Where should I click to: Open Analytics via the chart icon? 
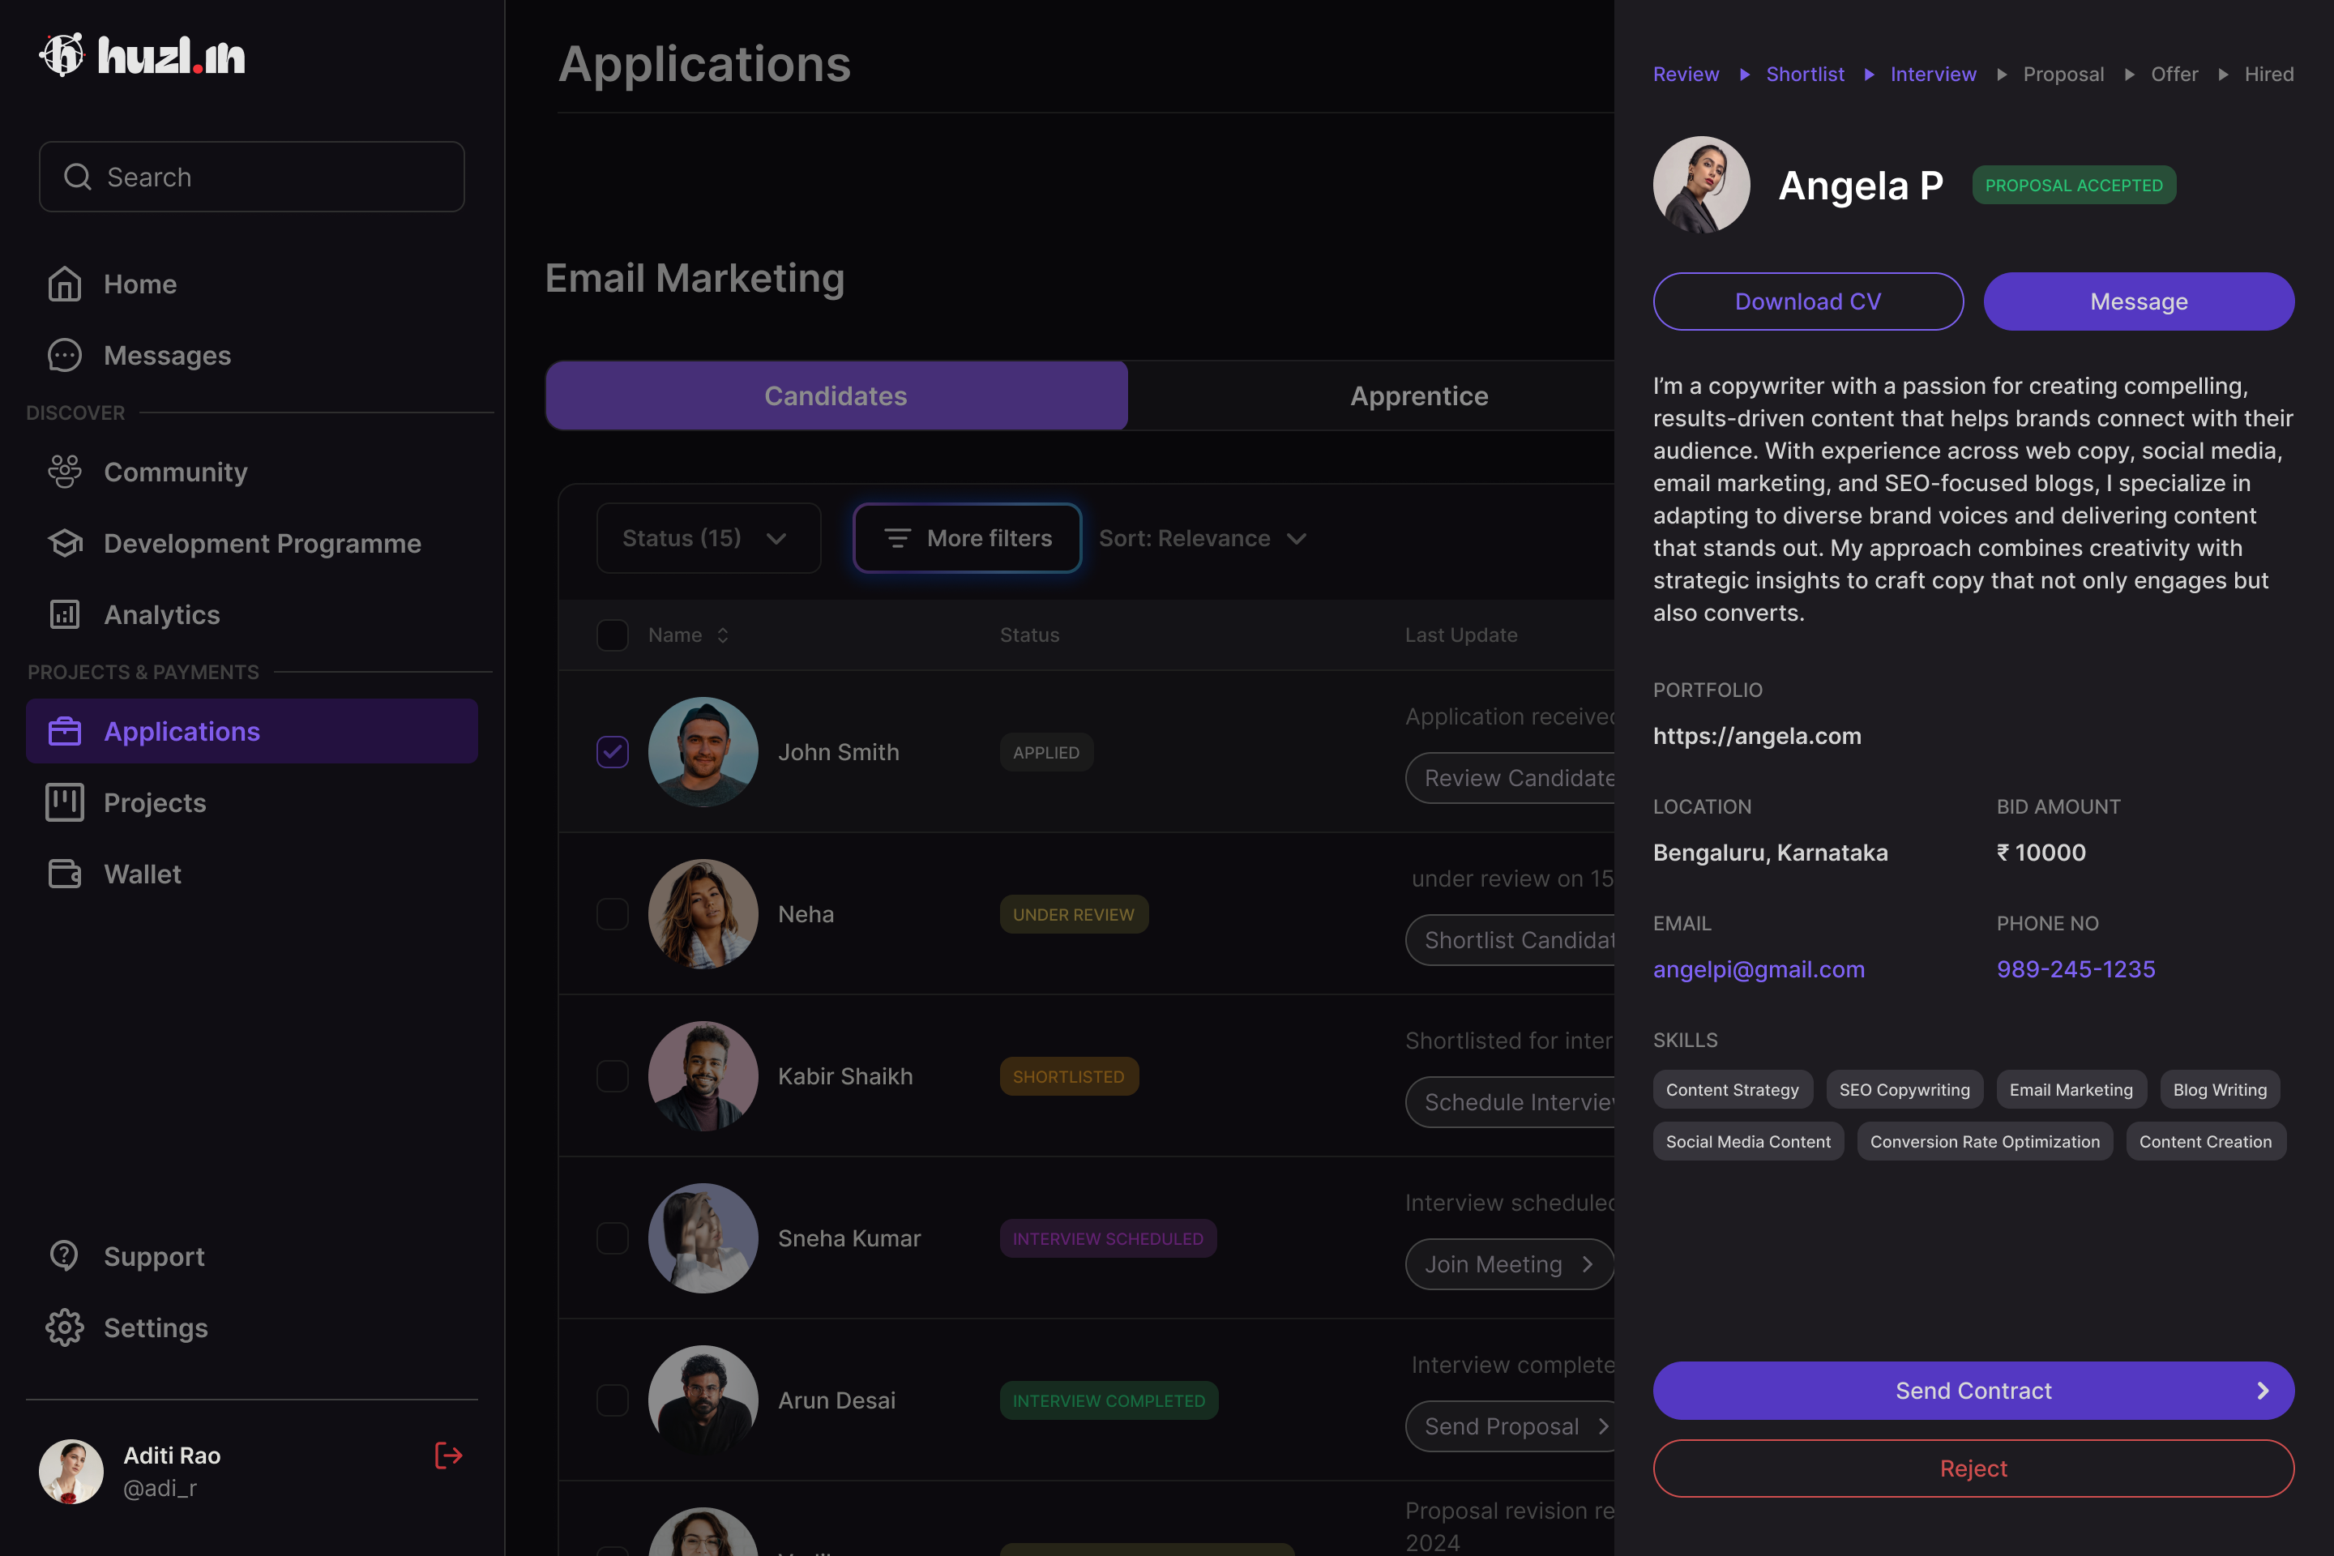click(x=65, y=615)
